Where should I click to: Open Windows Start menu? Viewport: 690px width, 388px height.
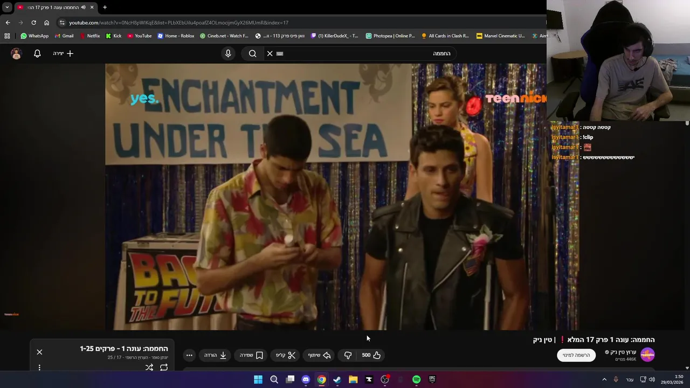click(258, 379)
